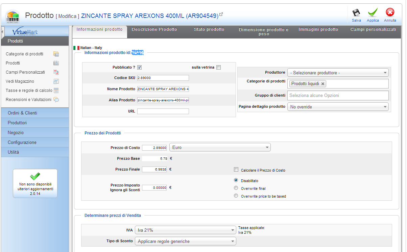Click the Prezzo Imposto input field
Viewport: 407px width, 252px height.
pyautogui.click(x=154, y=187)
